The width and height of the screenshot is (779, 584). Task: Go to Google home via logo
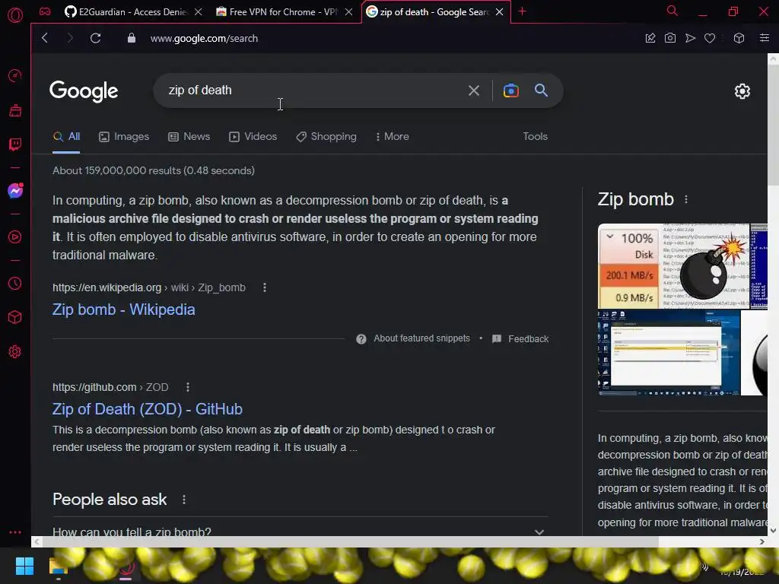click(x=84, y=91)
